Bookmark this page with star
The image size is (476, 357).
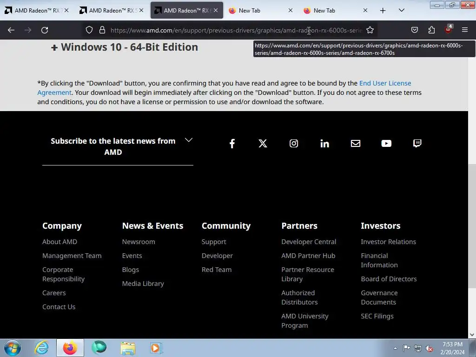pos(370,30)
